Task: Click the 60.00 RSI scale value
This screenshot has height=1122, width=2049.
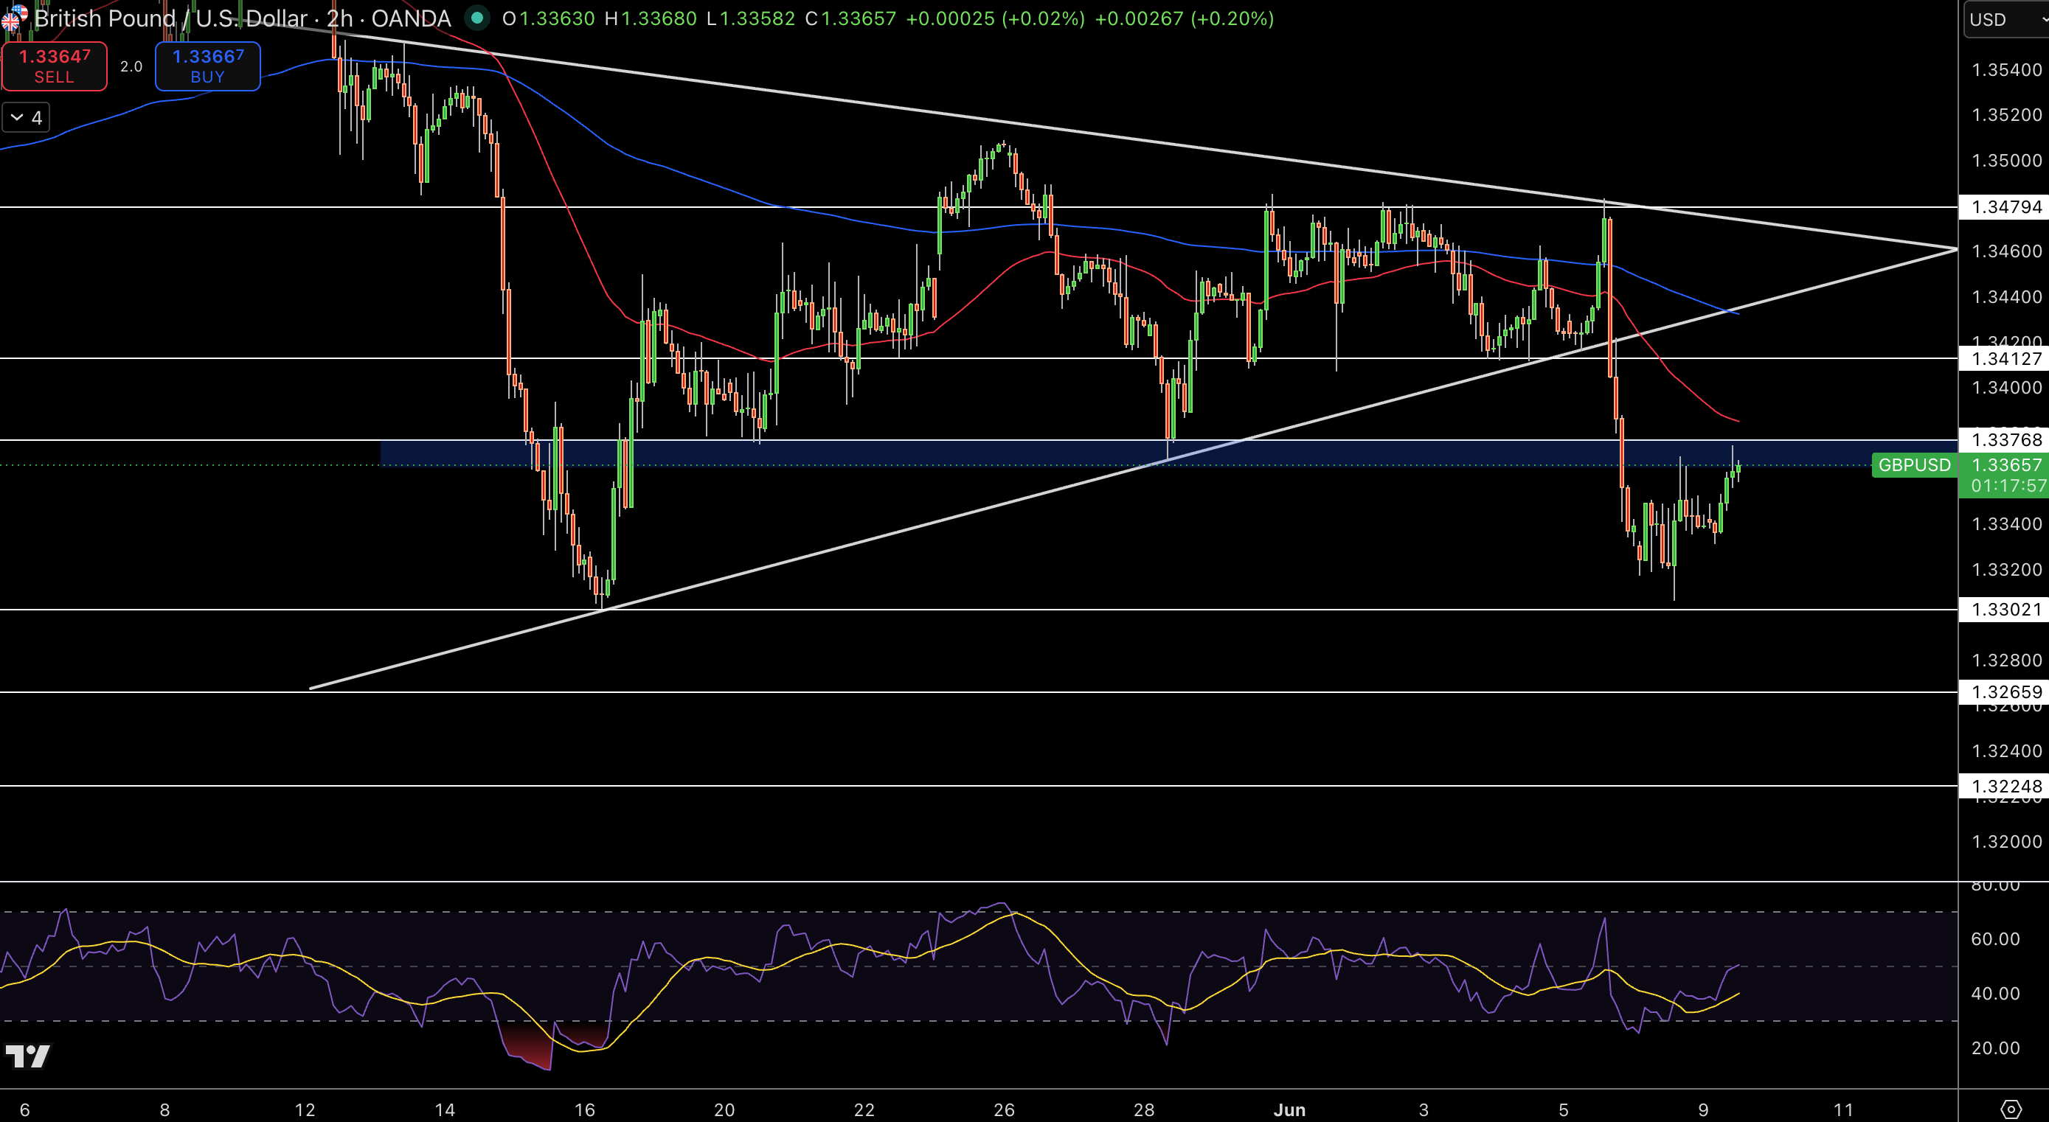Action: 1995,939
